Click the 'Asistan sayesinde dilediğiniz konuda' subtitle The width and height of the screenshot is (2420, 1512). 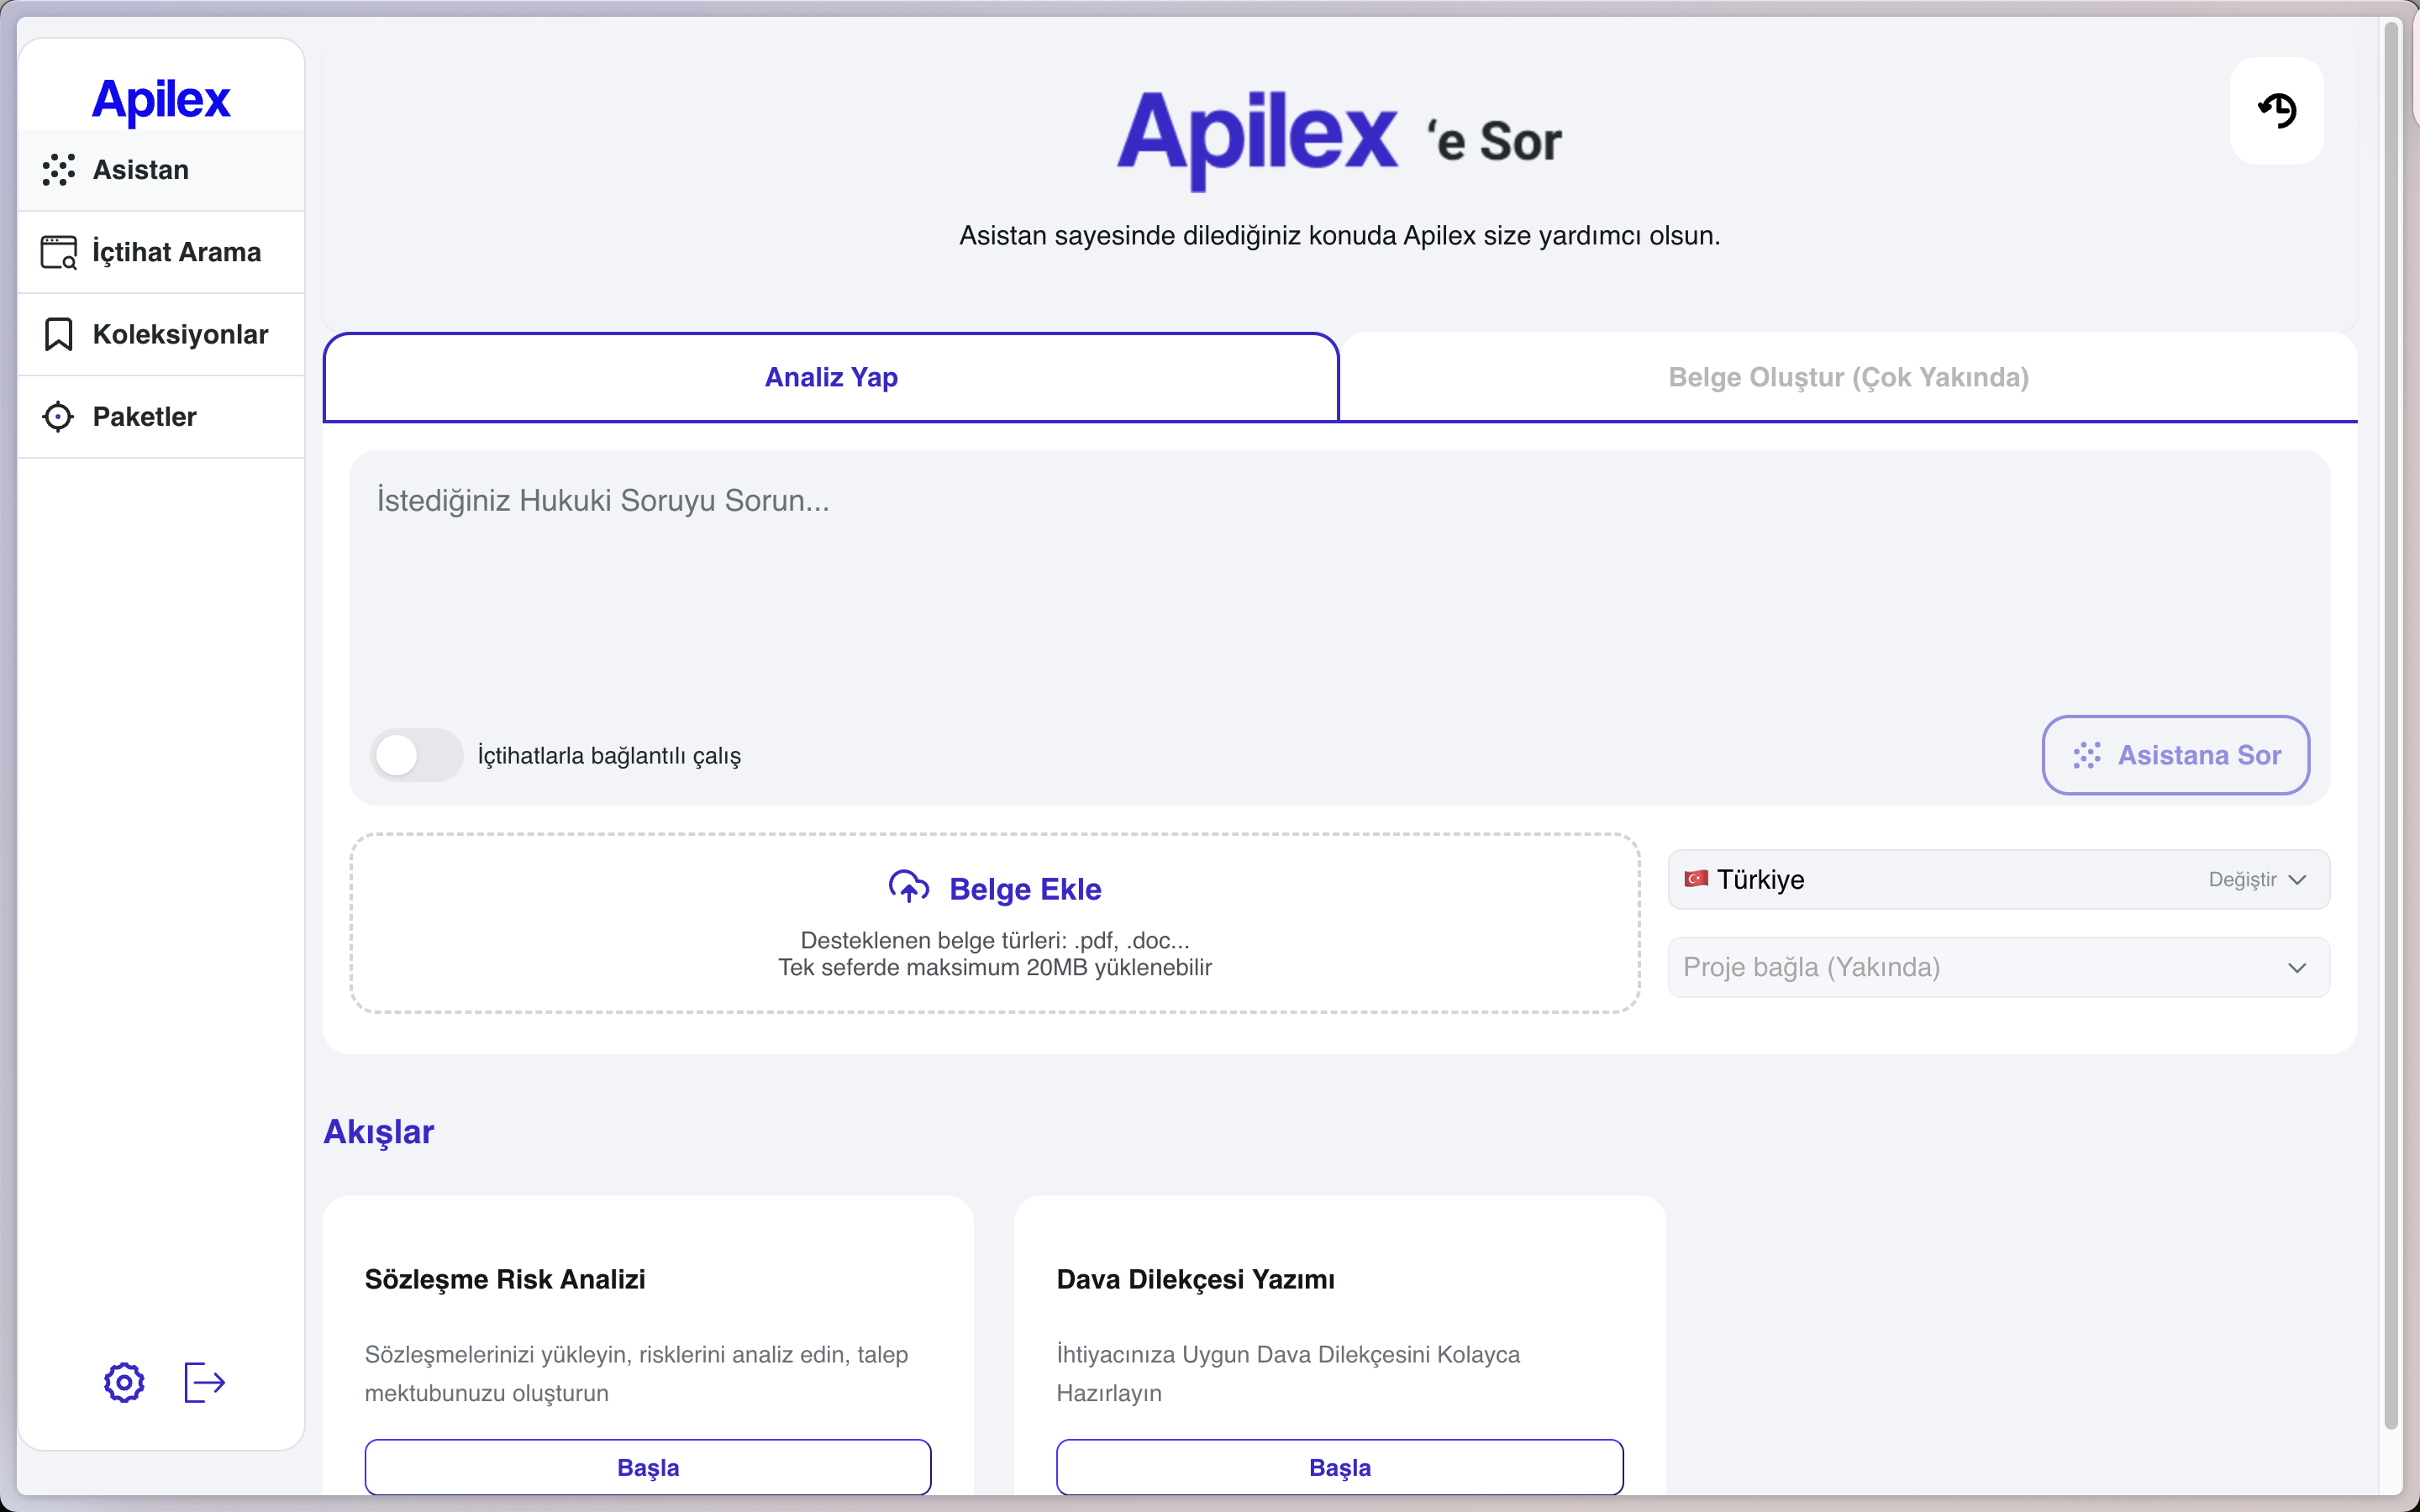click(x=1340, y=235)
